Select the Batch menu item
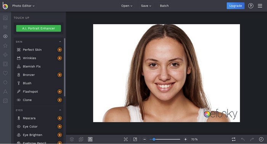 (164, 6)
